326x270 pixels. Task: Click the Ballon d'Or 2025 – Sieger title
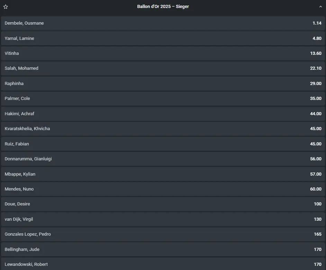point(163,7)
